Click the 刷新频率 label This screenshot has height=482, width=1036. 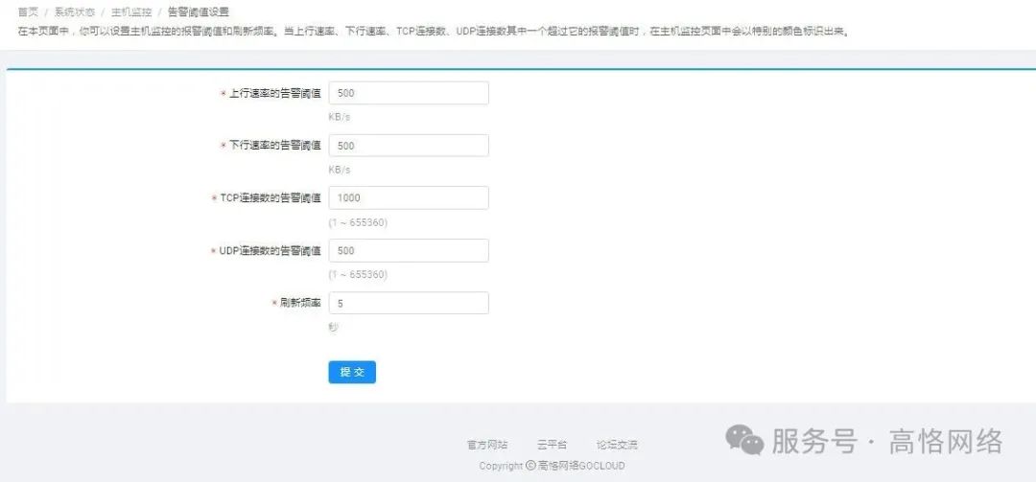tap(300, 303)
